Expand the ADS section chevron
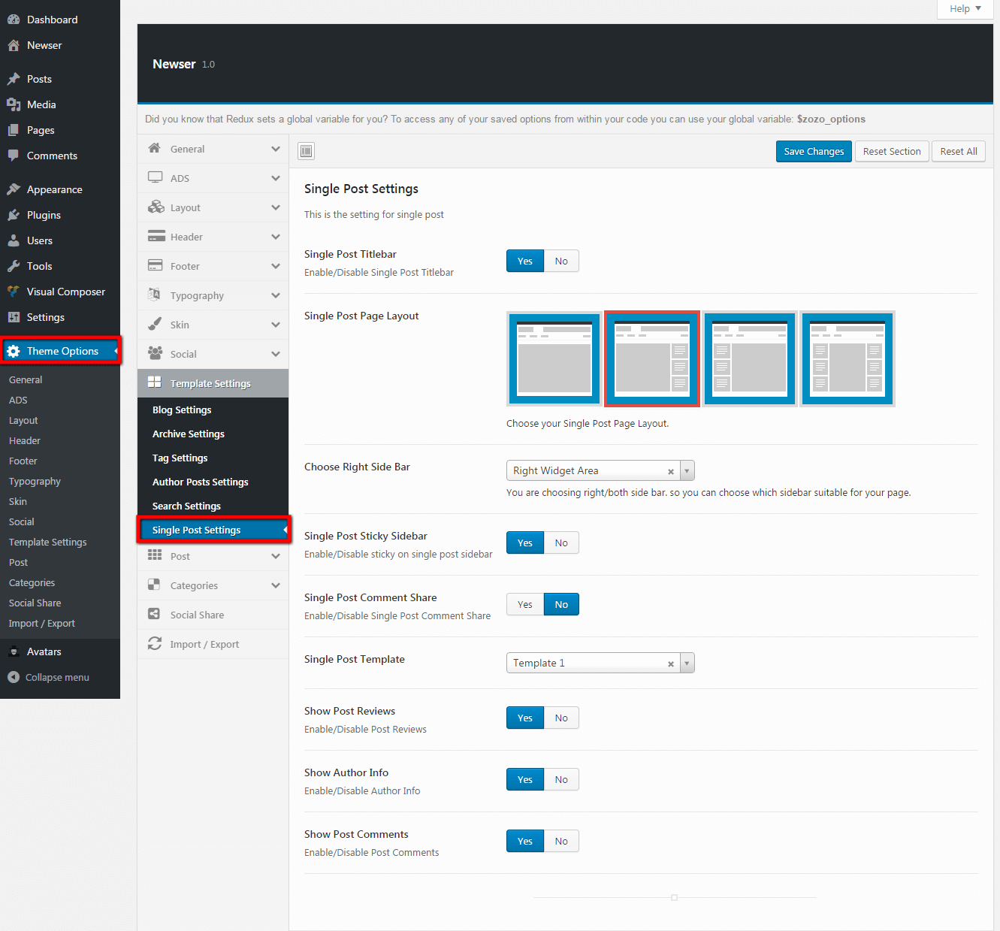The width and height of the screenshot is (1000, 931). tap(276, 178)
